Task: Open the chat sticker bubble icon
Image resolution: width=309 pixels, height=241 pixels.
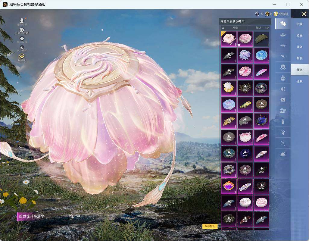Action: point(283,100)
